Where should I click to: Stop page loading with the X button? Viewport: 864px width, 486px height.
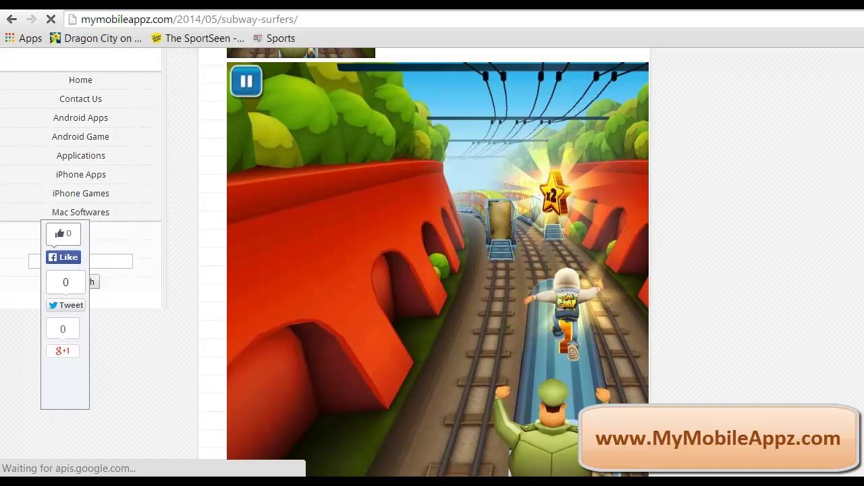click(x=51, y=19)
